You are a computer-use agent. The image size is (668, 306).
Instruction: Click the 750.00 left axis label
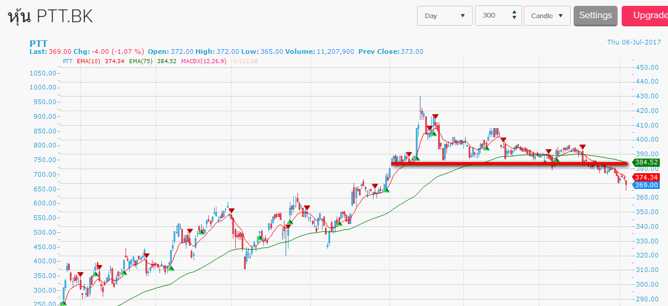click(45, 159)
